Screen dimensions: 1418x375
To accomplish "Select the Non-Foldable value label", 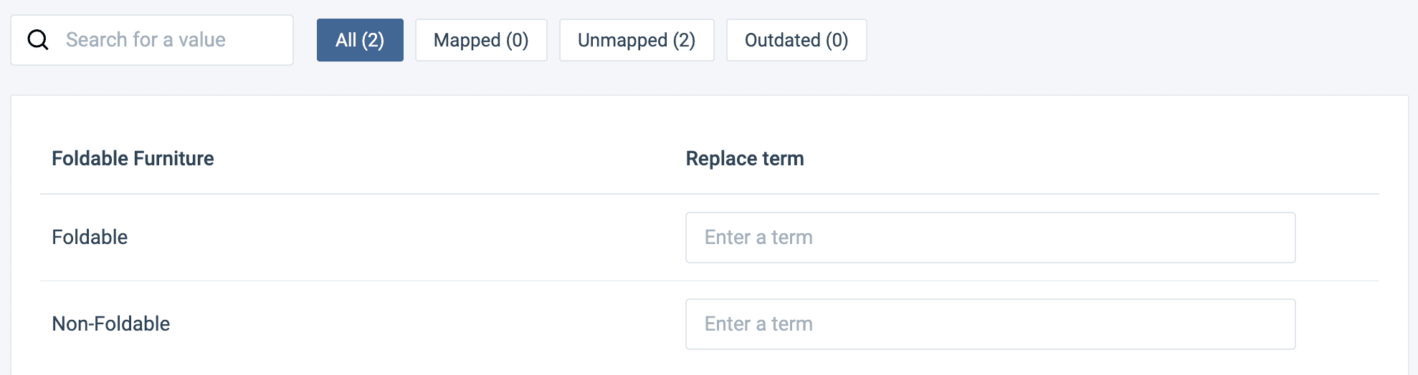I will click(111, 323).
